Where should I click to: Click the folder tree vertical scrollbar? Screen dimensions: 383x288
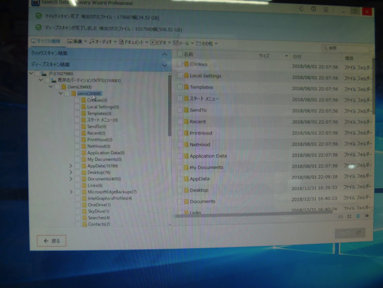170,105
